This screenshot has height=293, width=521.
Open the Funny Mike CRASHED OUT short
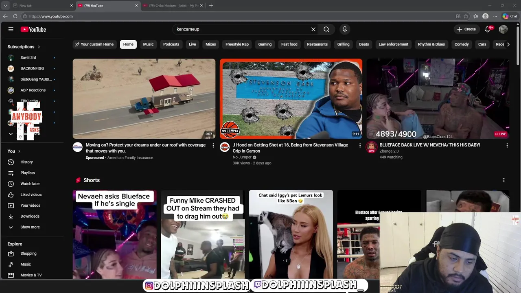[x=203, y=234]
